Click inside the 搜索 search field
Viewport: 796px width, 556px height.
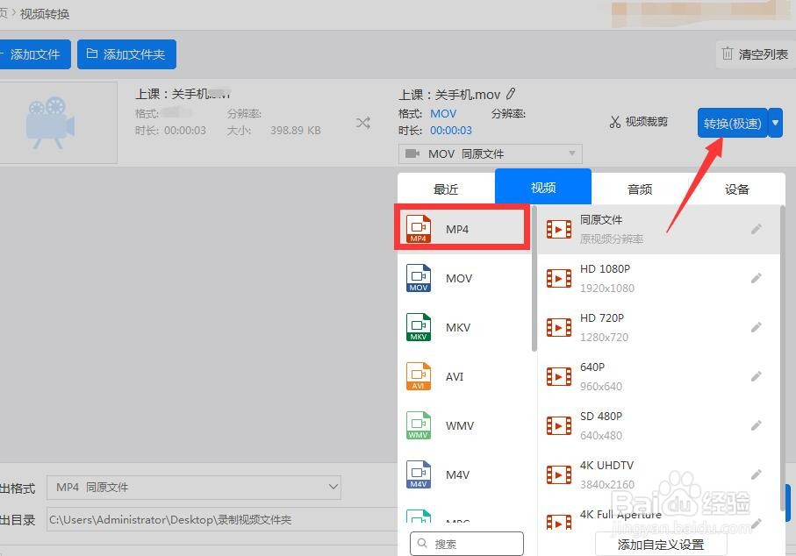pyautogui.click(x=465, y=543)
